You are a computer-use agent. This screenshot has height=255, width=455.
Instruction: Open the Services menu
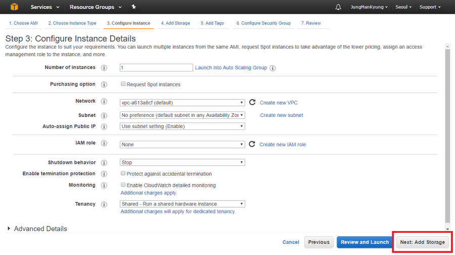click(x=44, y=7)
